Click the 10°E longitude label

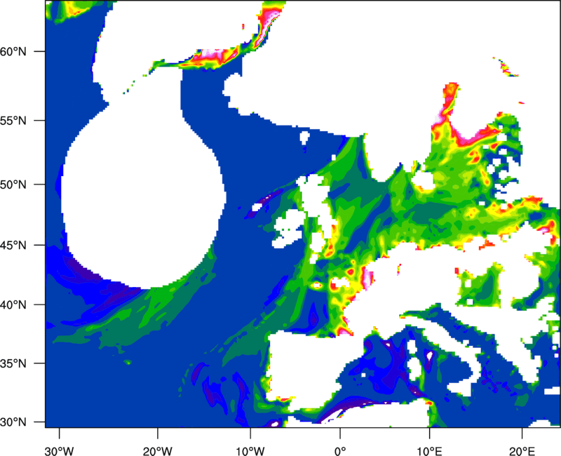(x=429, y=451)
